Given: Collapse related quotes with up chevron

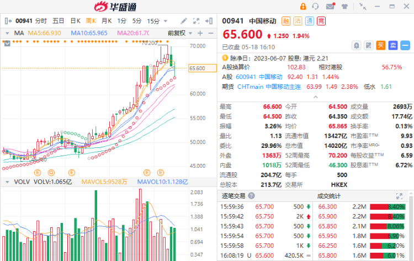Looking at the screenshot, I should 316,97.
